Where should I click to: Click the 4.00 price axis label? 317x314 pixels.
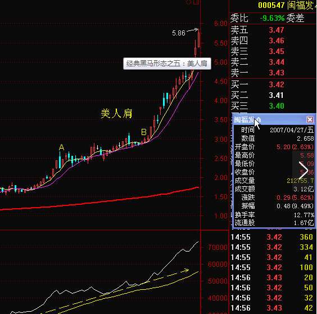(x=220, y=101)
